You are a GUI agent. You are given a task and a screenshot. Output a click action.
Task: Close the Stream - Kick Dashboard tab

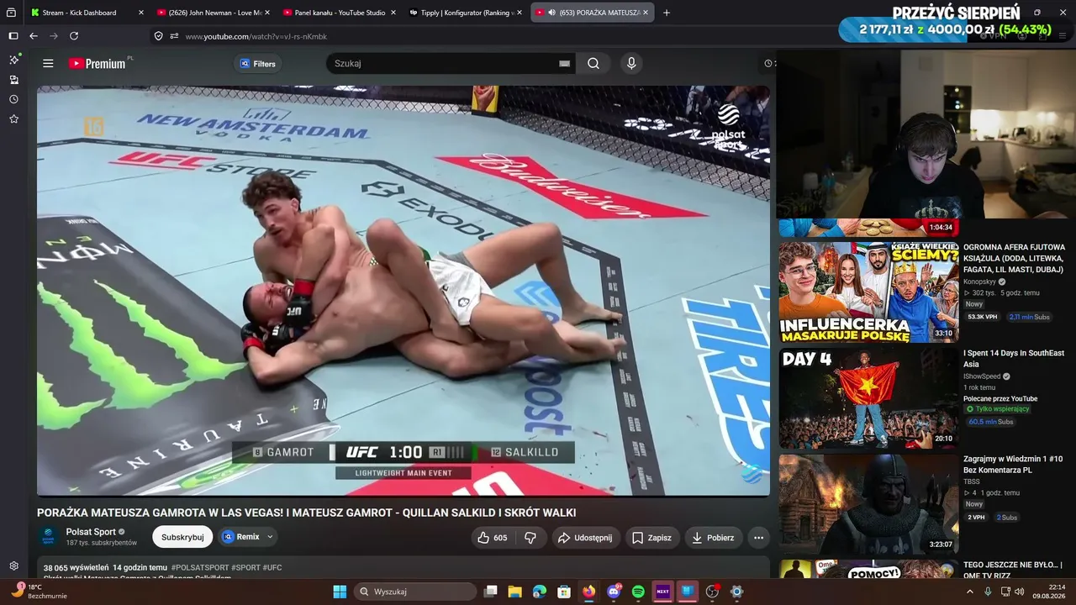point(141,13)
